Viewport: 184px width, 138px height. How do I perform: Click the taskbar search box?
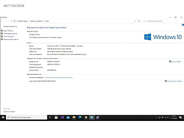[x=26, y=117]
